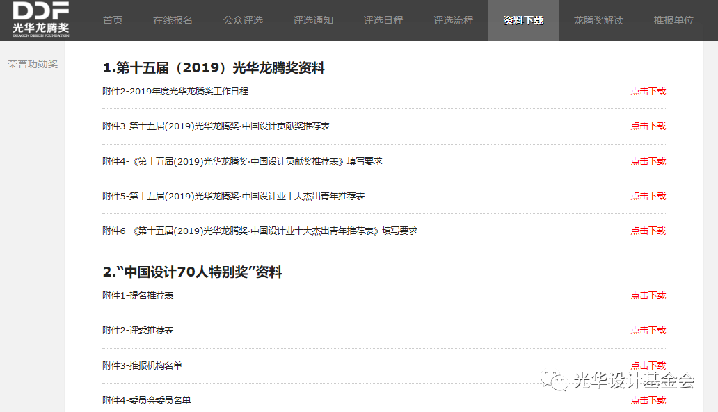The width and height of the screenshot is (718, 412).
Task: Click the text 附件1-提名推荐表
Action: click(138, 295)
